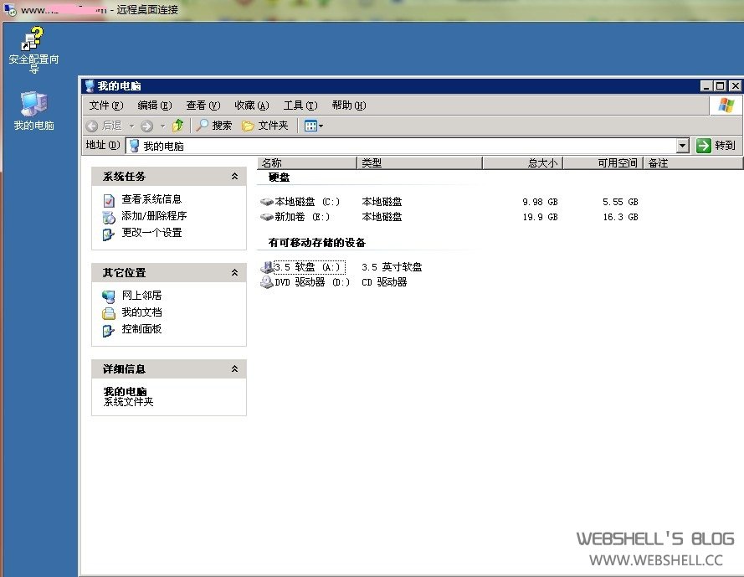Open the 安全配置向导 desktop shortcut icon
This screenshot has height=577, width=744.
[33, 39]
